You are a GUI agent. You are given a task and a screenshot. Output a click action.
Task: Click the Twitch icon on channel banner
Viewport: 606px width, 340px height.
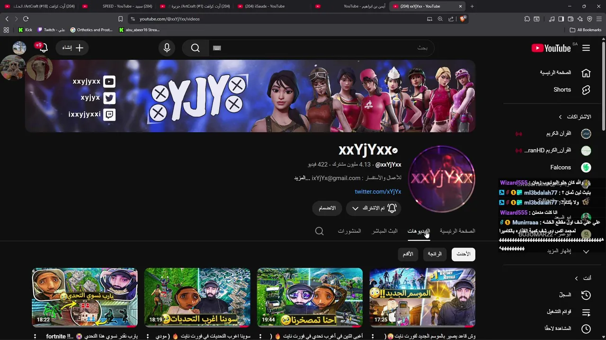pos(109,114)
